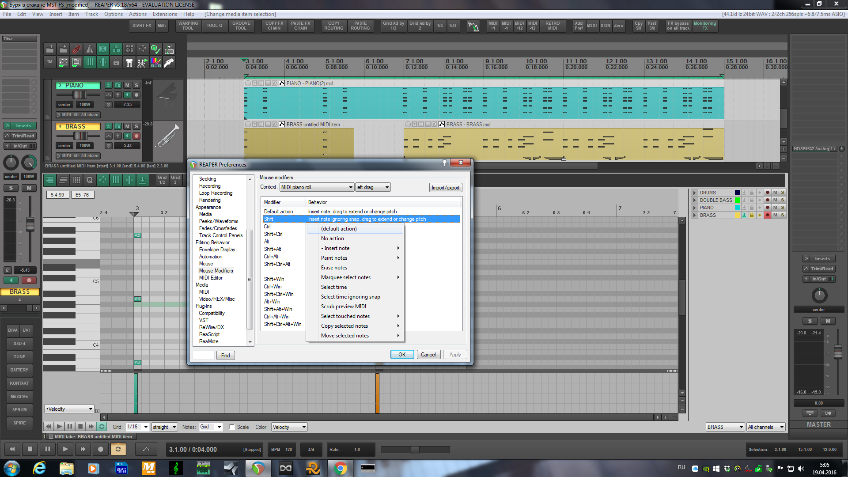Viewport: 848px width, 477px height.
Task: Select 'No action' in the context menu
Action: (x=332, y=238)
